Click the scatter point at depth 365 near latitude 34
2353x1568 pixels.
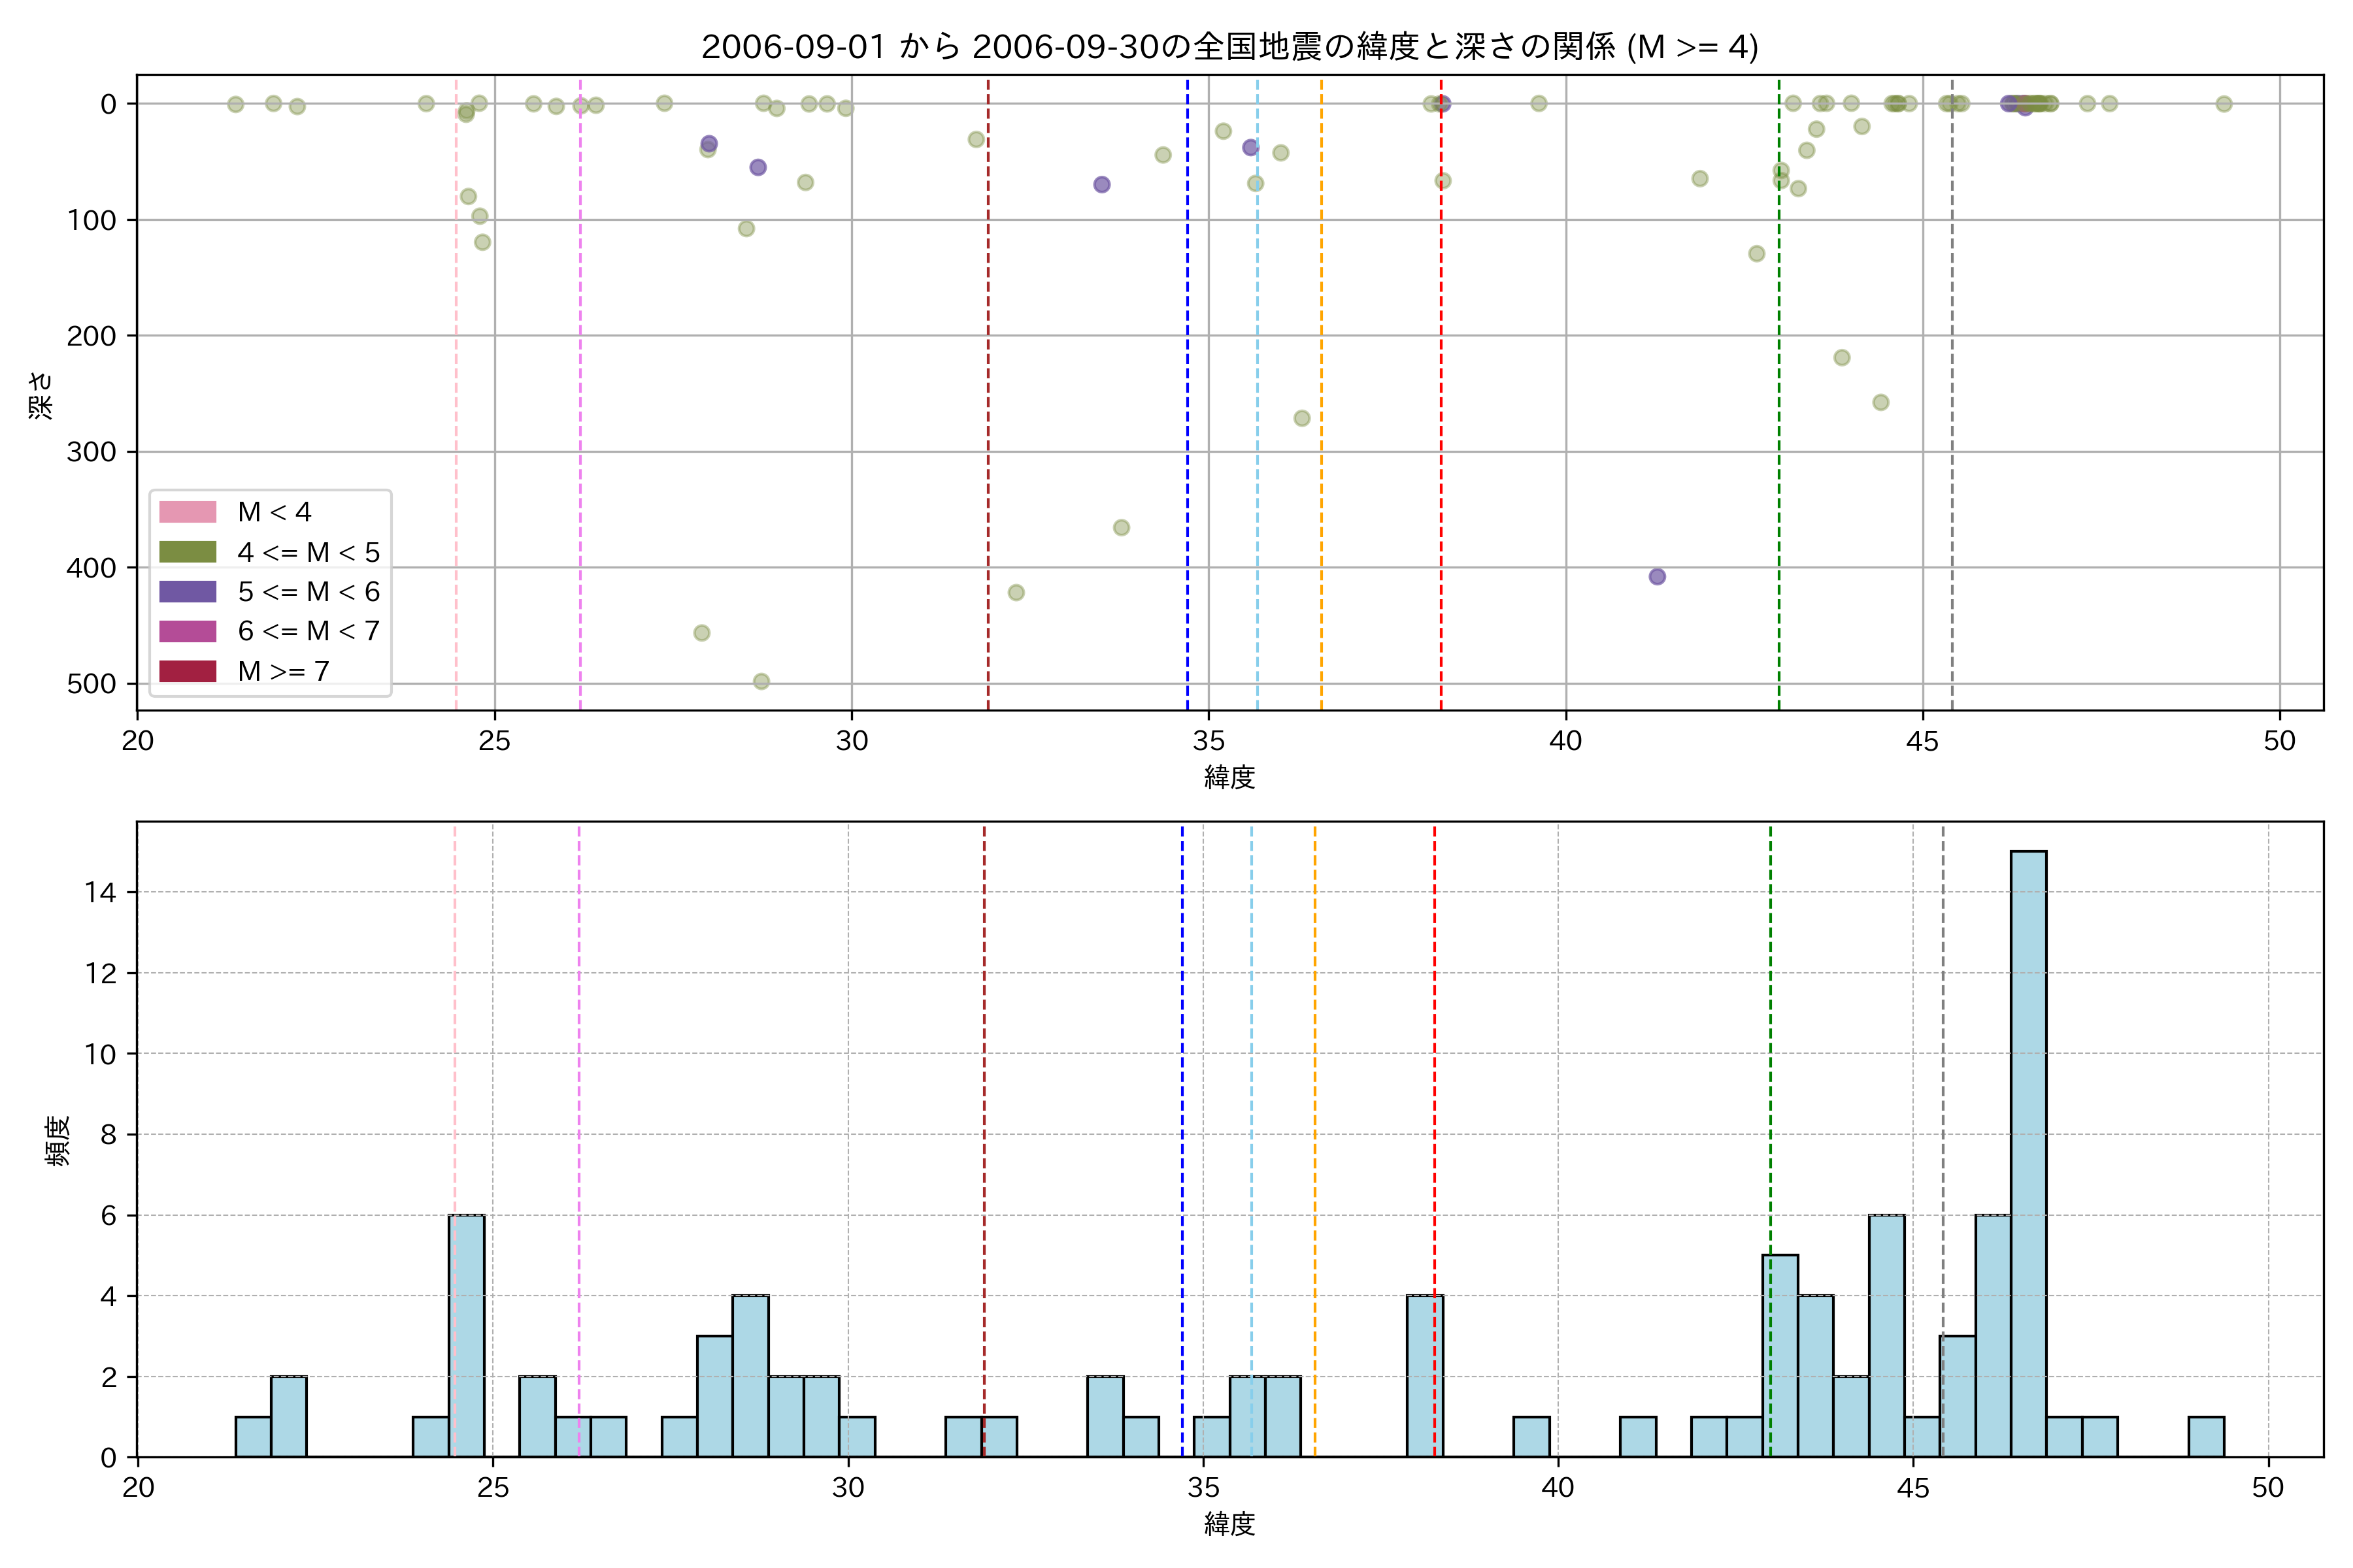point(1122,528)
